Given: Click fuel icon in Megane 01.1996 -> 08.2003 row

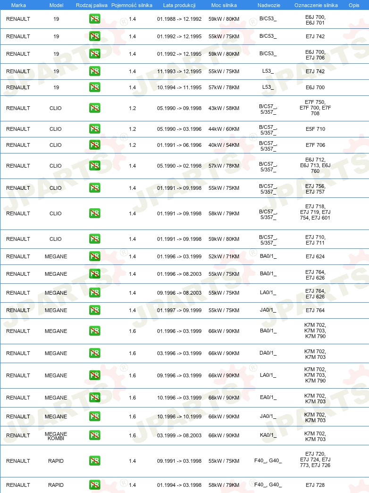Looking at the screenshot, I should 94,274.
